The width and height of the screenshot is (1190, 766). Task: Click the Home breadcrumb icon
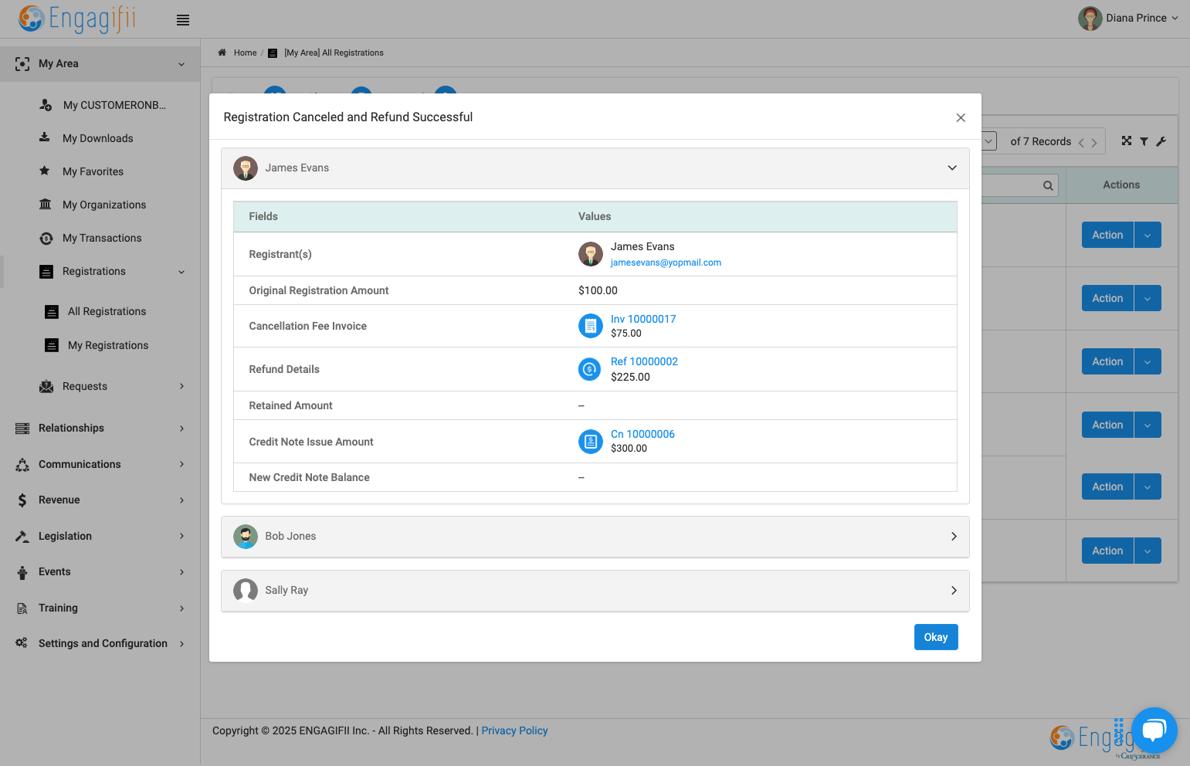222,53
